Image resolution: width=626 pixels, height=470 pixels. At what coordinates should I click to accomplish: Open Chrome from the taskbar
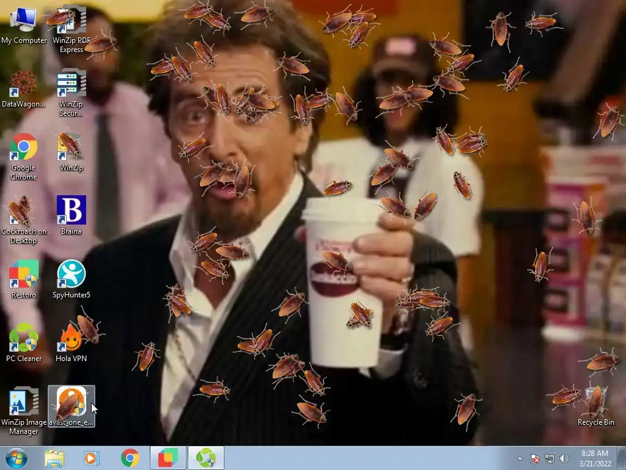[130, 458]
